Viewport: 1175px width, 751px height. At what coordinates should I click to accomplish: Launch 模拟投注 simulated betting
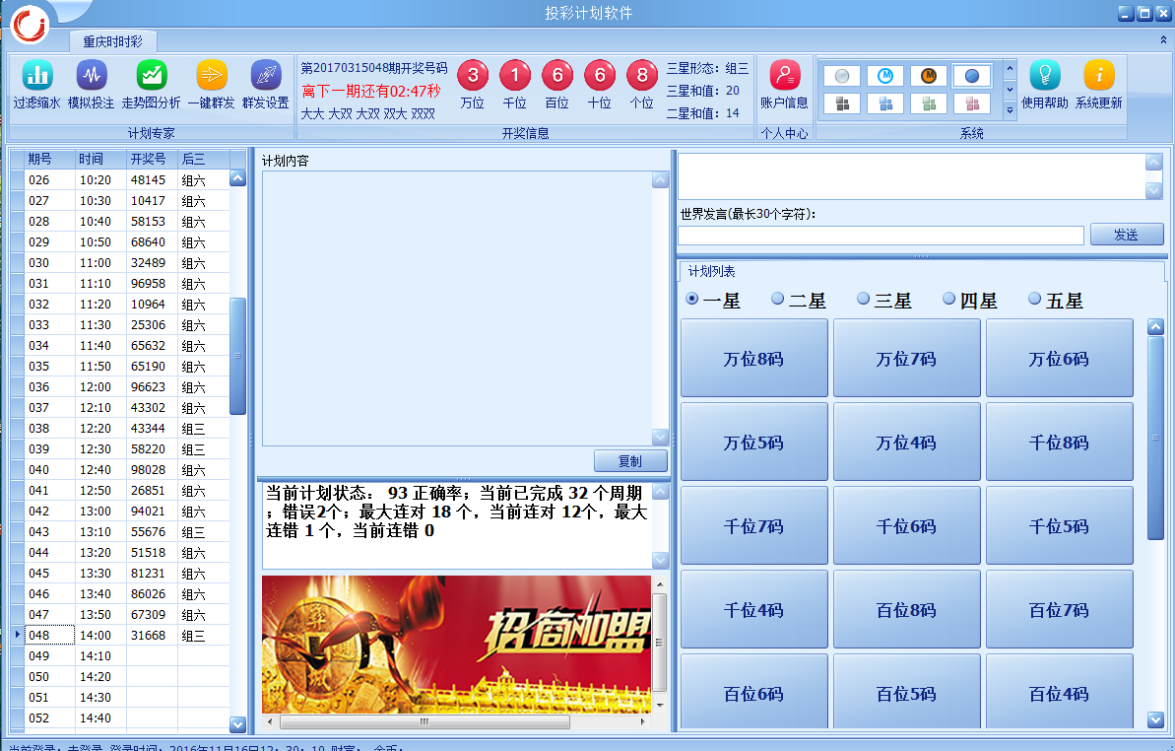pyautogui.click(x=91, y=86)
